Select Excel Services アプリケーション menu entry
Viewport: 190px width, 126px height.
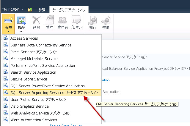[52, 52]
